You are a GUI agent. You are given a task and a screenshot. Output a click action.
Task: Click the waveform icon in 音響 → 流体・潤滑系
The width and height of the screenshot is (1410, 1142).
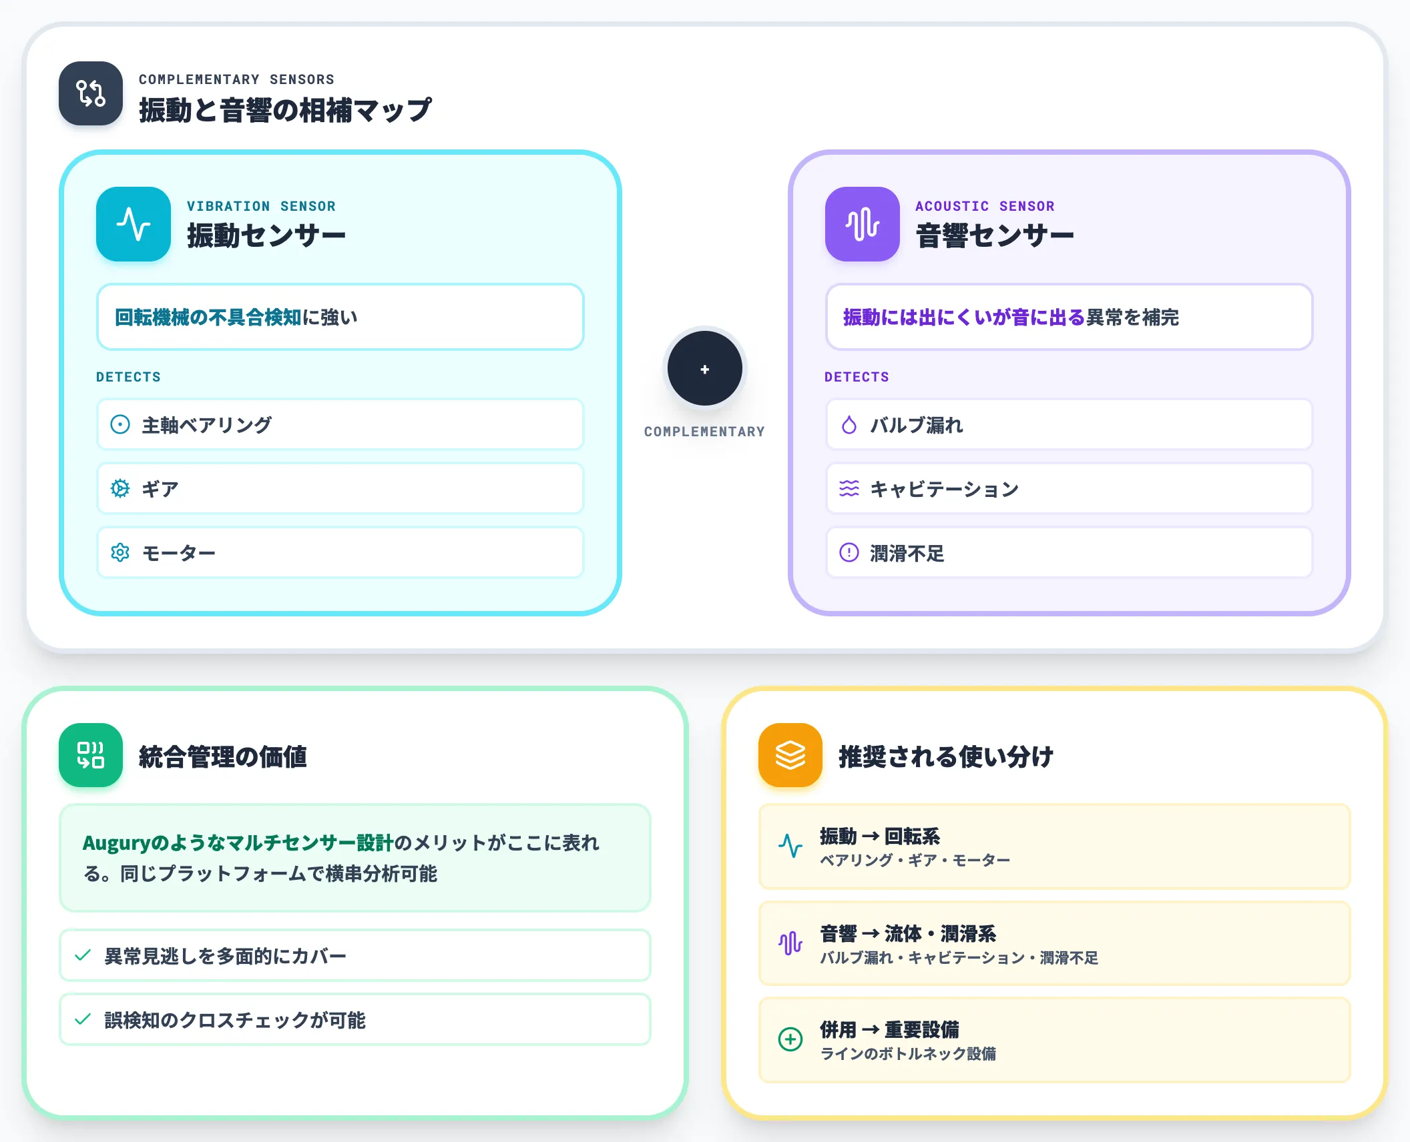click(x=790, y=943)
